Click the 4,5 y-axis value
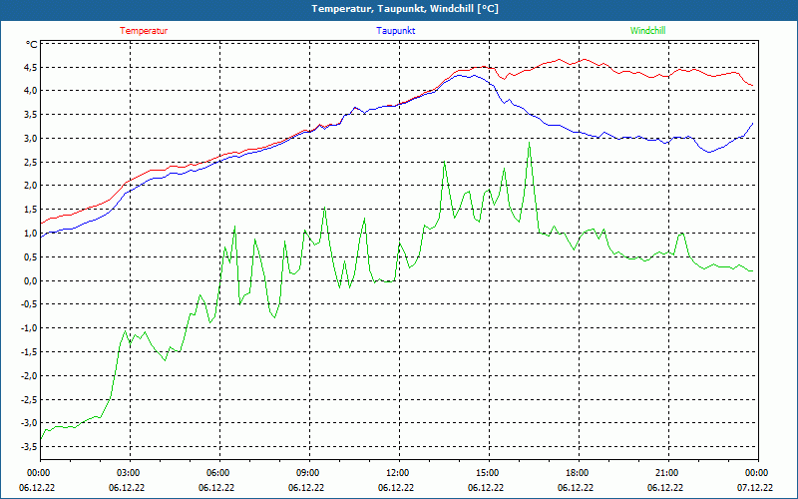Screen dimensions: 798x499 click(x=31, y=67)
